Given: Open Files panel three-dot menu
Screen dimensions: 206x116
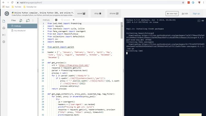Looking at the screenshot, I should point(33,21).
